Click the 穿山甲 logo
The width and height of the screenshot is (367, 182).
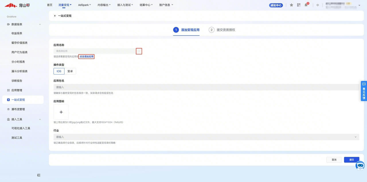tap(17, 5)
